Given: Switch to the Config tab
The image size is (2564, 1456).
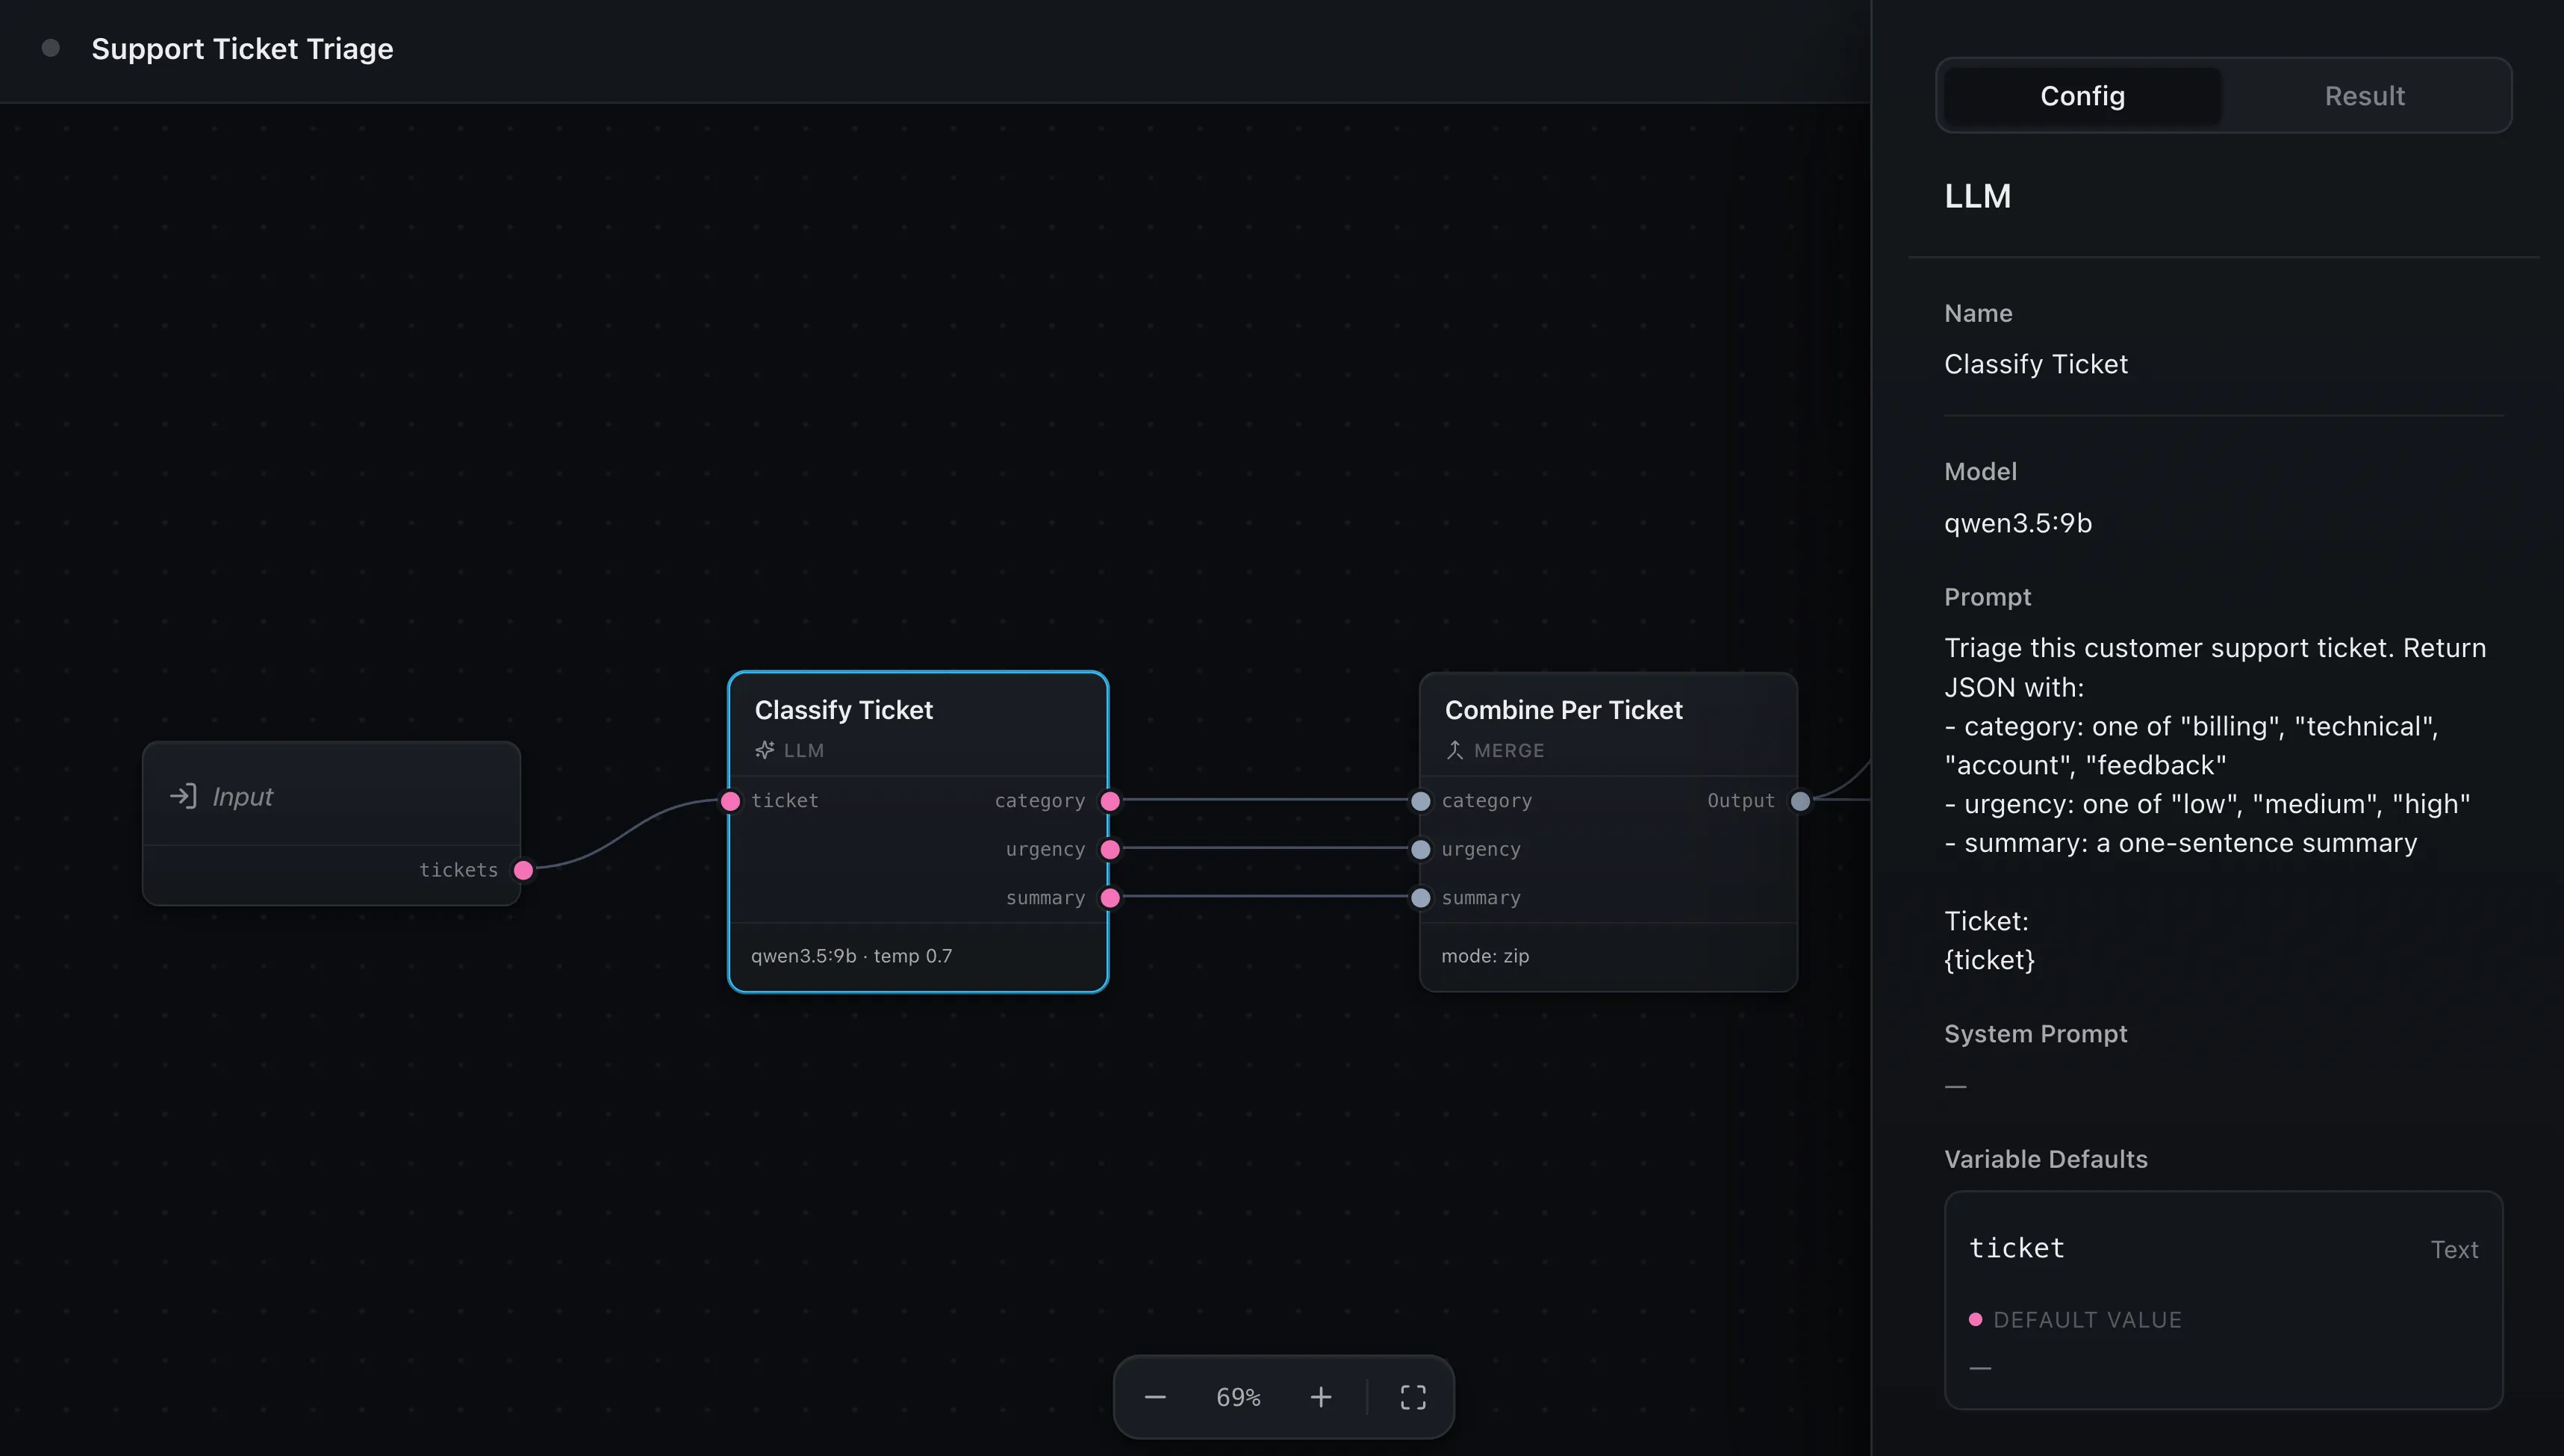Looking at the screenshot, I should pos(2083,96).
